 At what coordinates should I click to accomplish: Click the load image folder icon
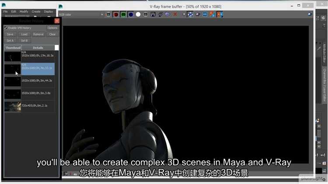click(x=167, y=14)
